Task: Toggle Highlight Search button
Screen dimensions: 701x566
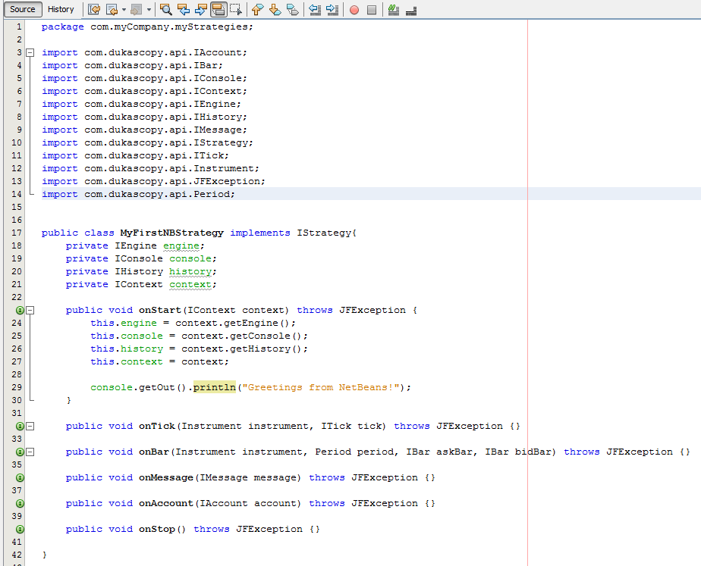Action: 218,9
